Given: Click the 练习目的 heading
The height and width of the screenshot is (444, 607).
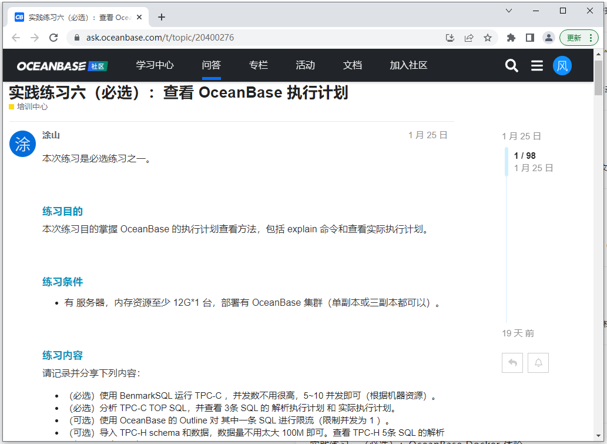Looking at the screenshot, I should coord(62,212).
